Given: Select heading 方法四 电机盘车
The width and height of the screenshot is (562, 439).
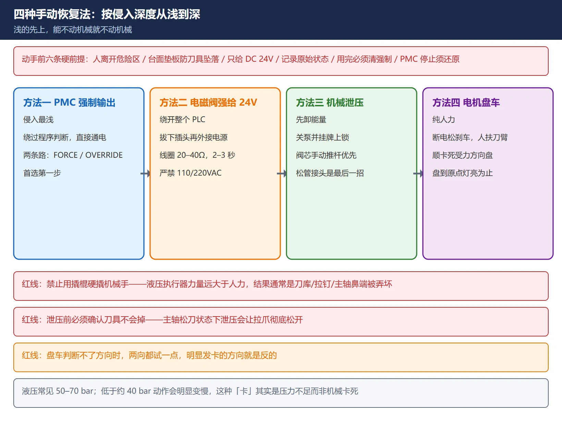Looking at the screenshot, I should pos(466,103).
